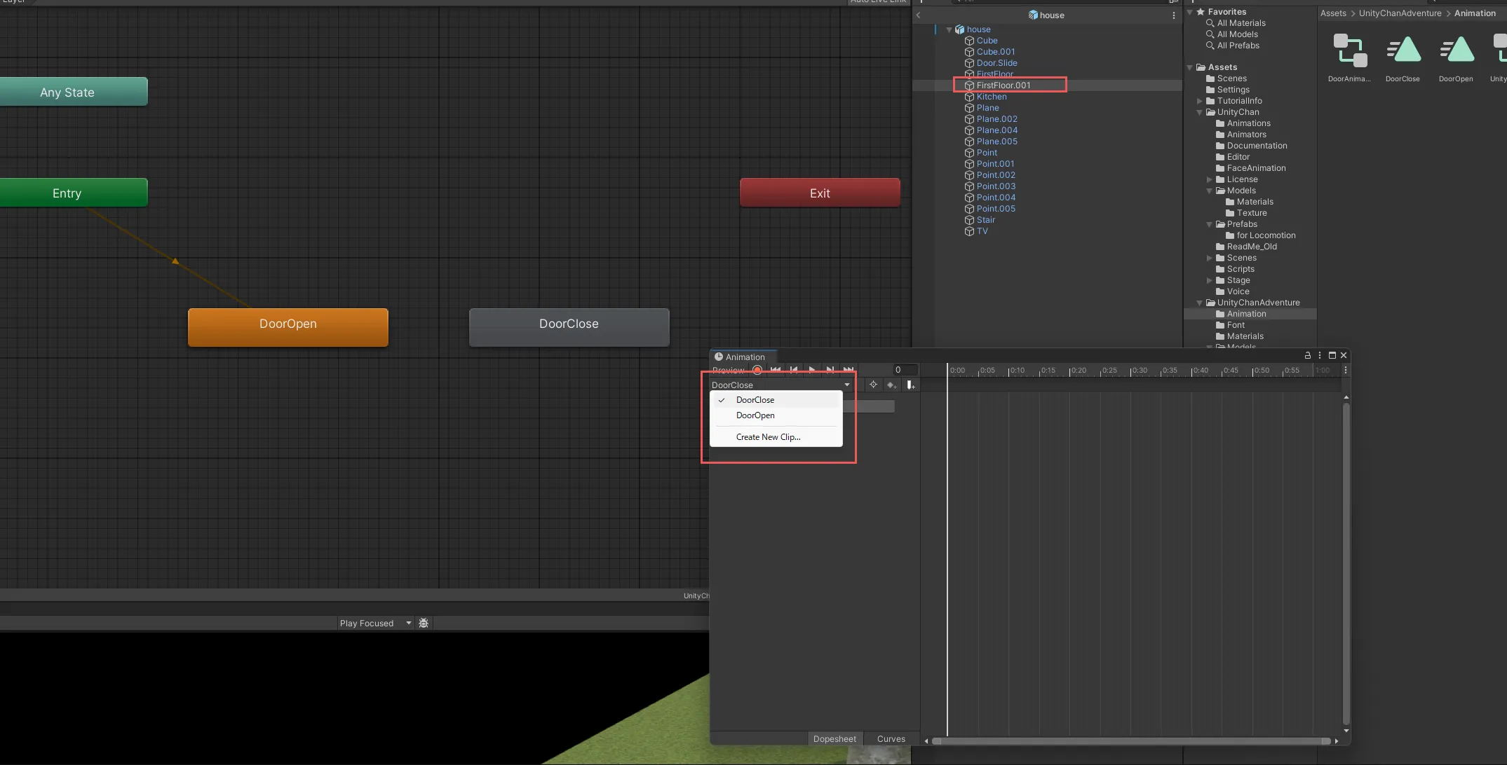Select Create New Clip from dropdown menu
The width and height of the screenshot is (1507, 765).
pyautogui.click(x=768, y=436)
